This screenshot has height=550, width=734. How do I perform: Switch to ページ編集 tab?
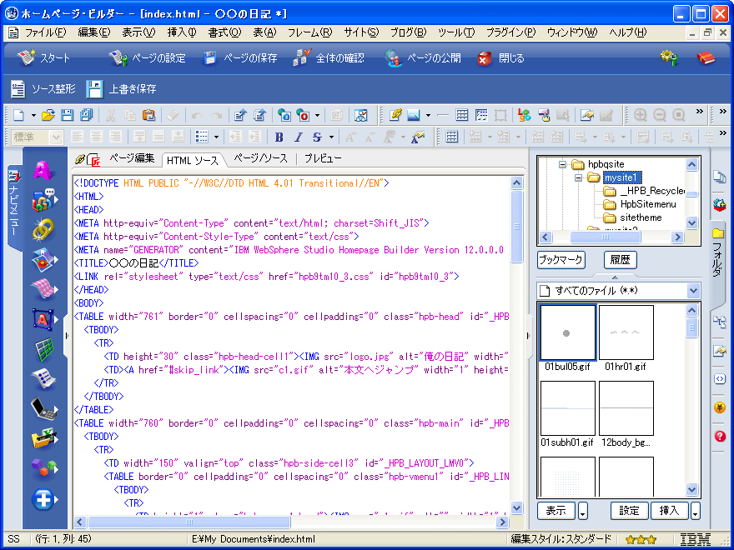(132, 158)
